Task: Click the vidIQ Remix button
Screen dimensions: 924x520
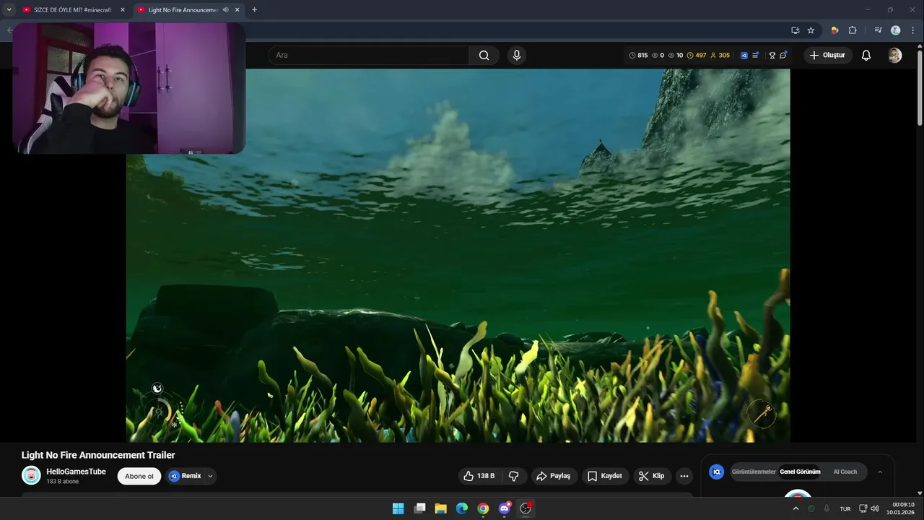Action: 185,476
